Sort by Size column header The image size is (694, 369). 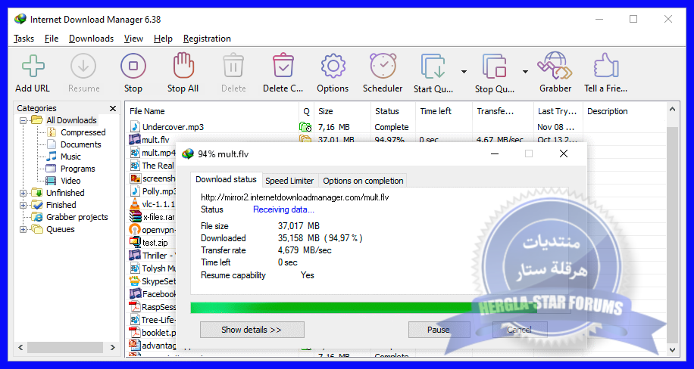[342, 111]
